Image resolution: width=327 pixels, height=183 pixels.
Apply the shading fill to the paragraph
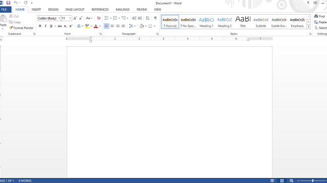click(142, 26)
